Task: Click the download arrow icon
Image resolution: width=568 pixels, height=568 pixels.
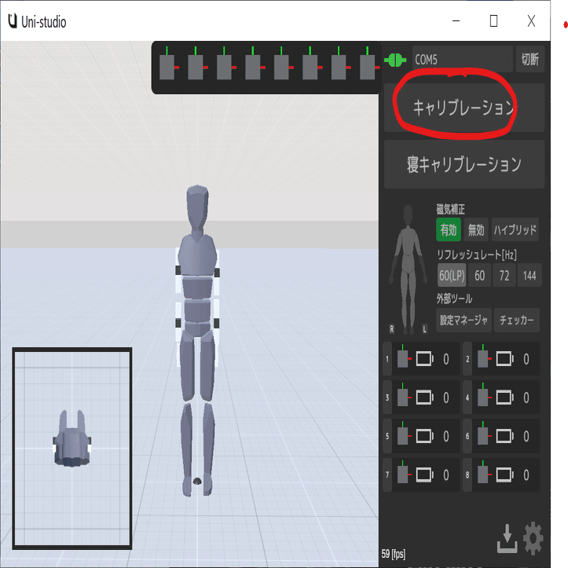Action: tap(507, 539)
